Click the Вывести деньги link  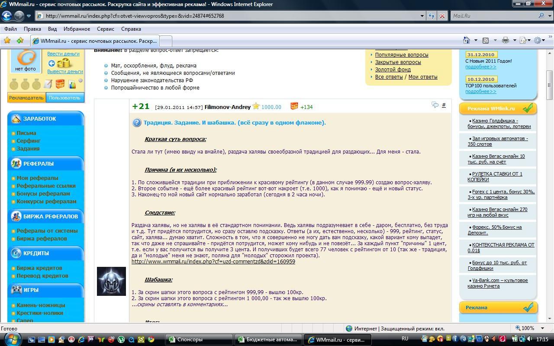tap(65, 71)
